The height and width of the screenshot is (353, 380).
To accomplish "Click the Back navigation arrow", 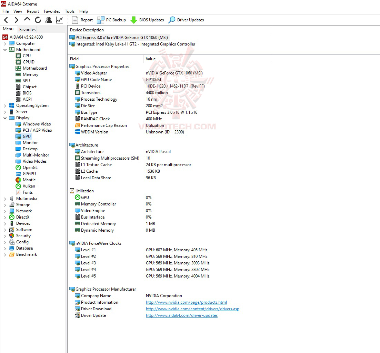I will click(x=6, y=20).
